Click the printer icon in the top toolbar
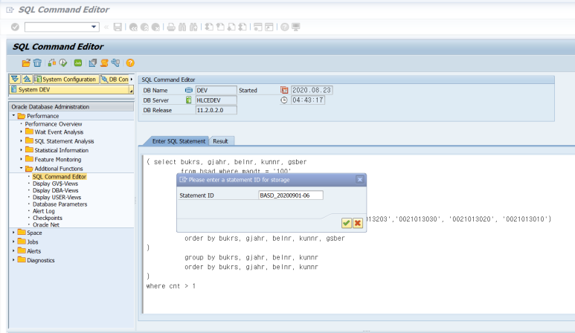 pyautogui.click(x=170, y=27)
